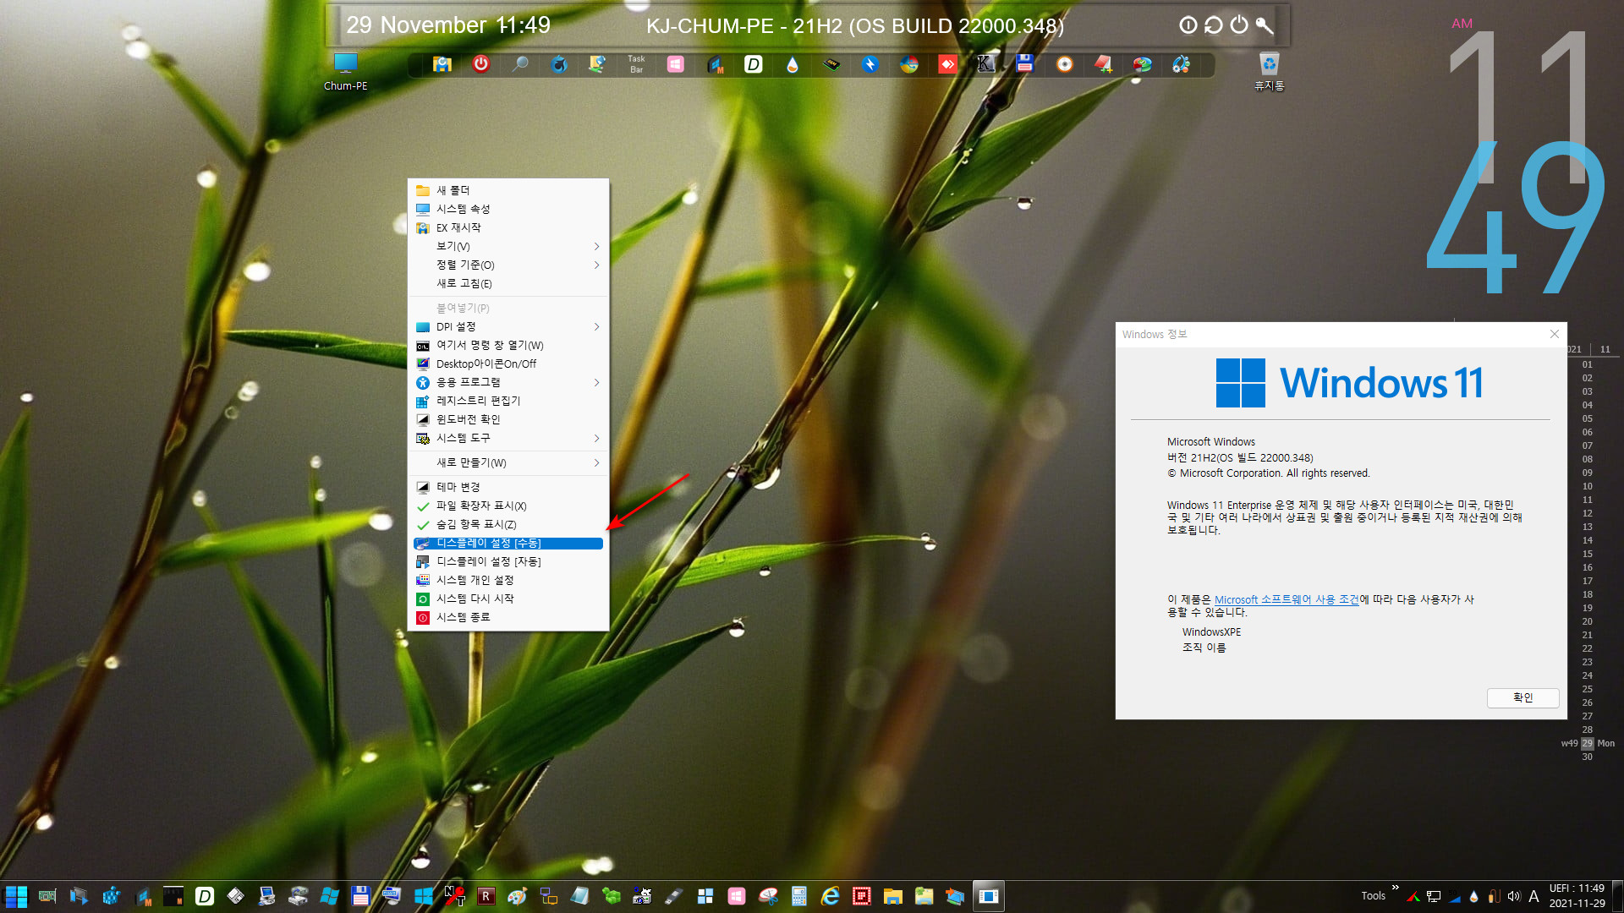Expand the Tools toolbar overflow chevron
Screen dimensions: 1624x913
[x=1395, y=888]
